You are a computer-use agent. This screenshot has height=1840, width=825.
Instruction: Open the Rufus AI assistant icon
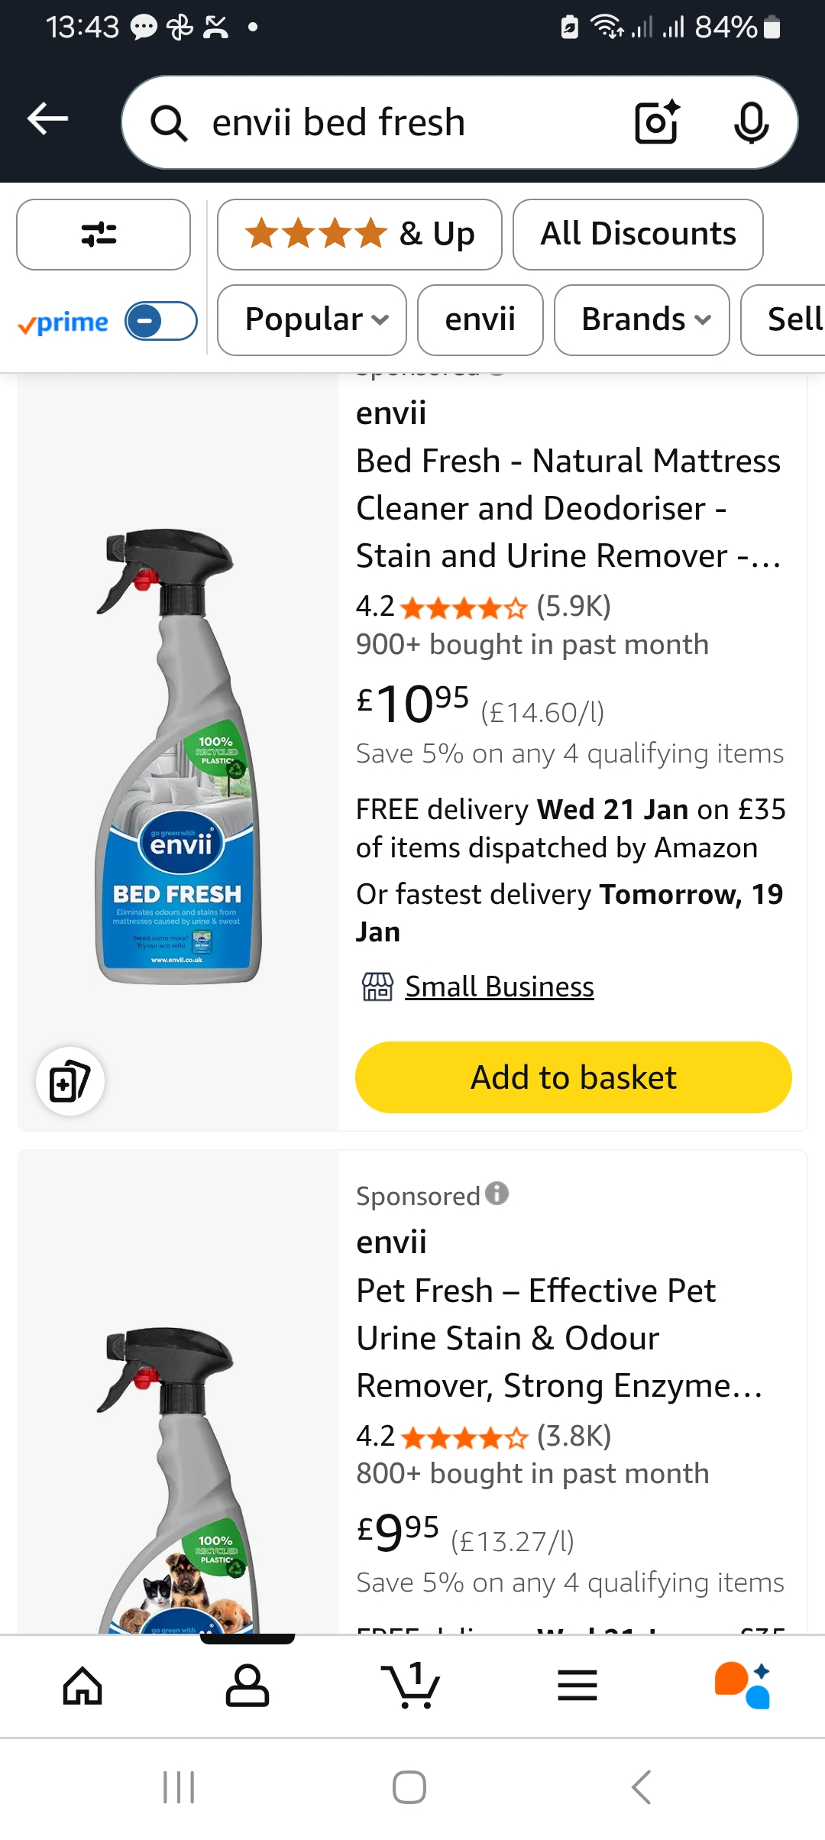[742, 1686]
